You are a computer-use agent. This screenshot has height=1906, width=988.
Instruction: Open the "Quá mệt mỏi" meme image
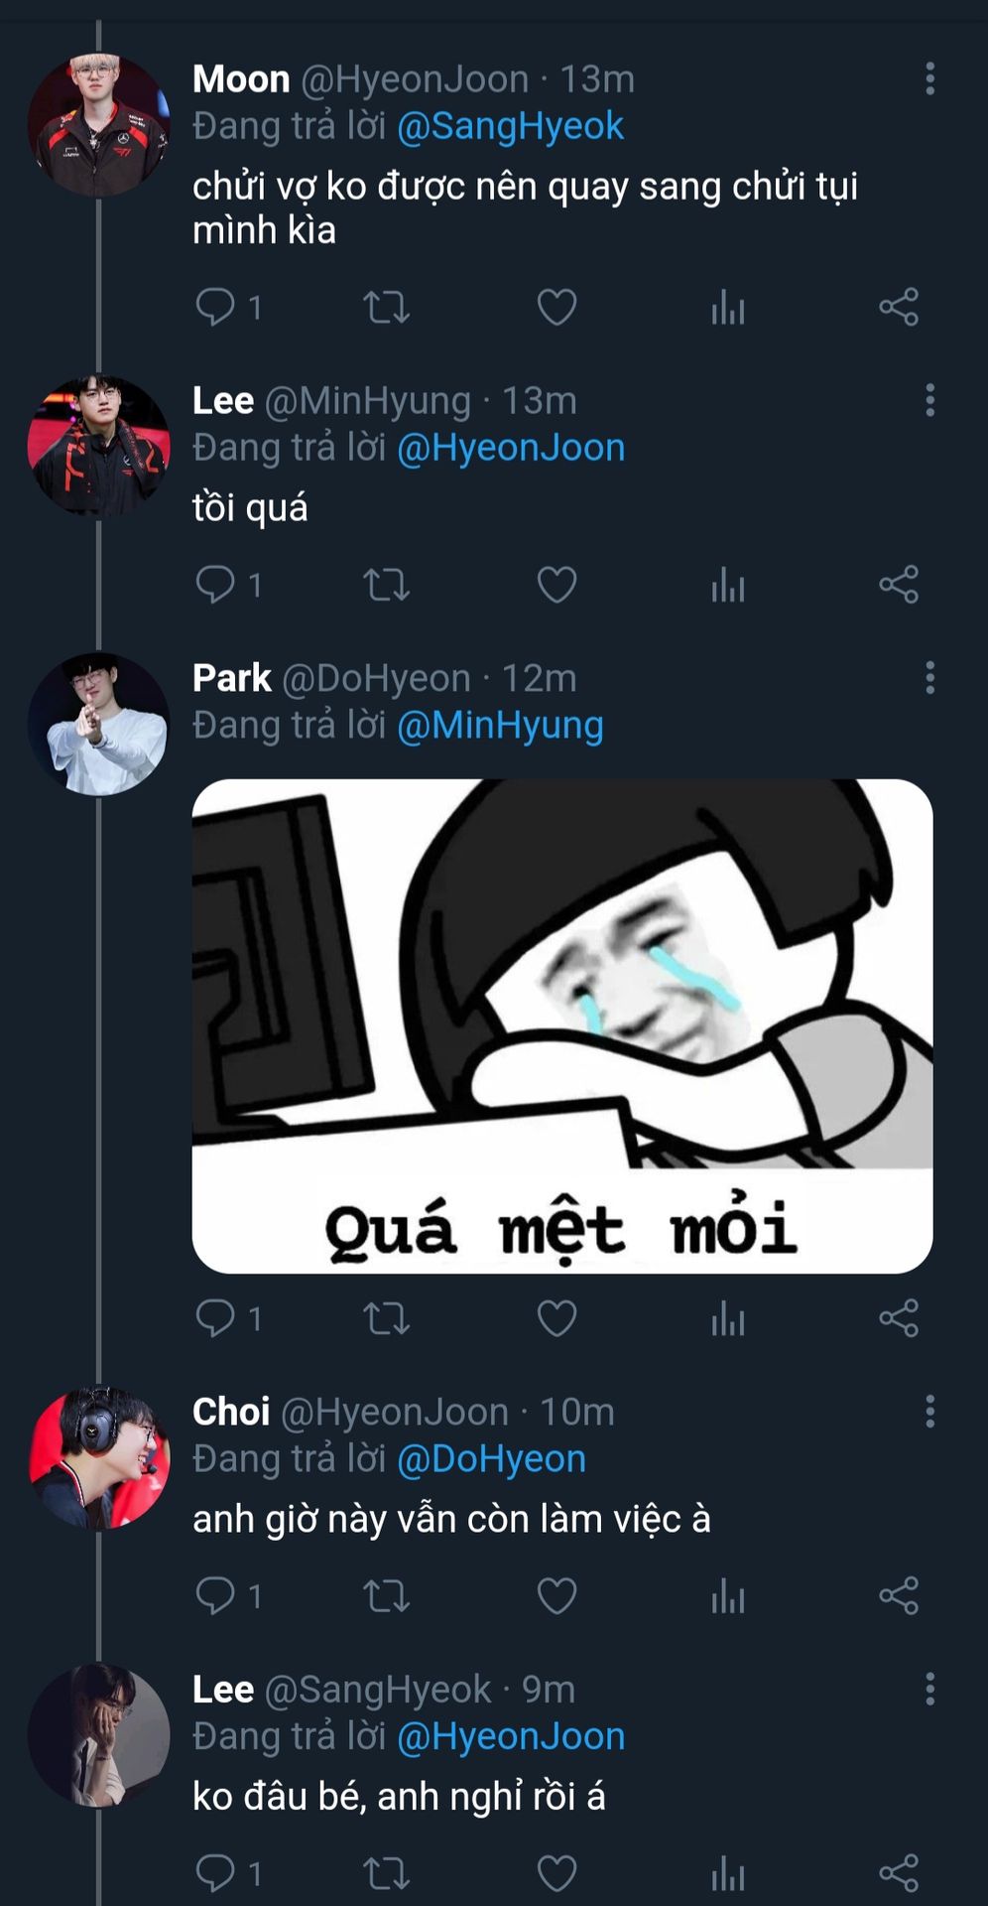(x=561, y=1025)
